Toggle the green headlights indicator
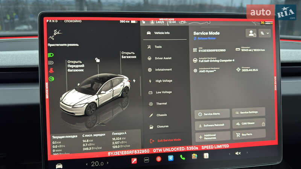Image resolution: width=301 pixels, height=169 pixels. pos(51,55)
